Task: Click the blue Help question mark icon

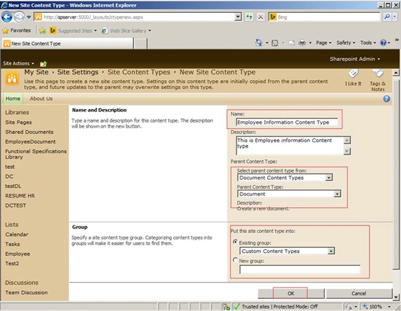Action: pyautogui.click(x=387, y=99)
